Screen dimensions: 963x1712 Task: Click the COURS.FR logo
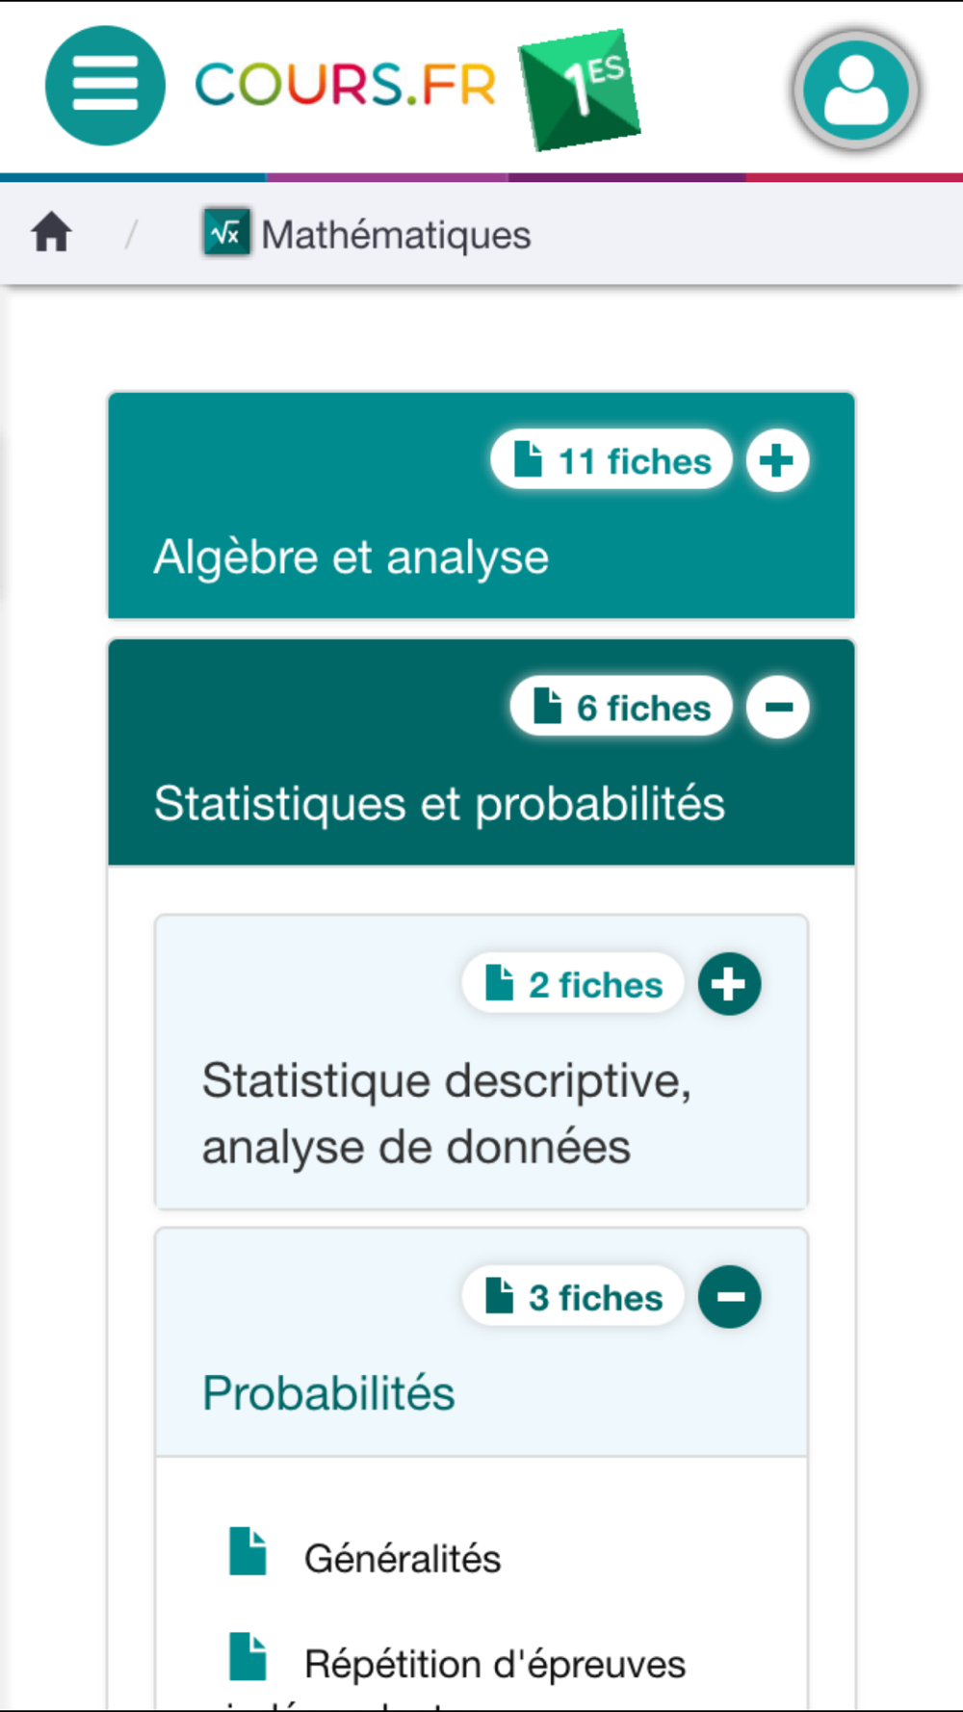pyautogui.click(x=346, y=85)
